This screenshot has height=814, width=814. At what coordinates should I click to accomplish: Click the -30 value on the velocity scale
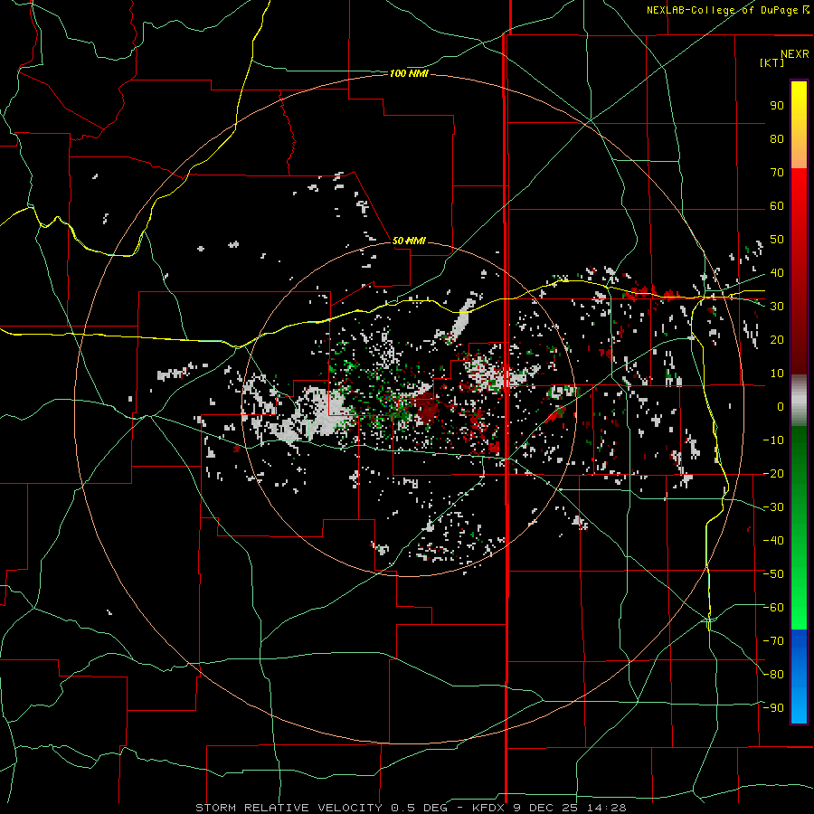click(773, 507)
